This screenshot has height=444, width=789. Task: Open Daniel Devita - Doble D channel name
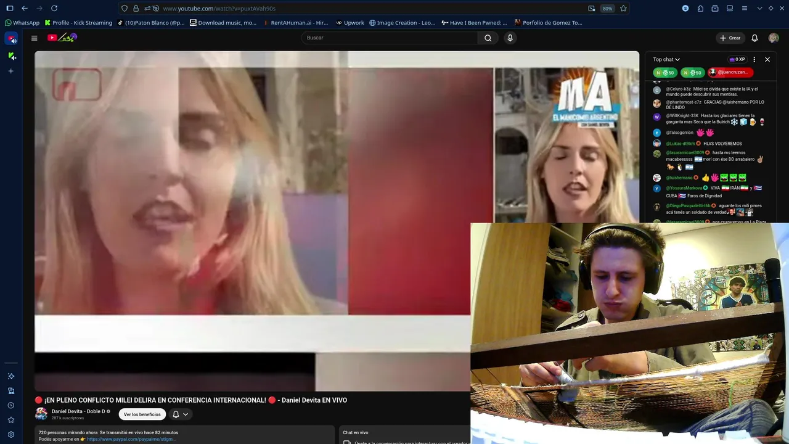tap(78, 411)
